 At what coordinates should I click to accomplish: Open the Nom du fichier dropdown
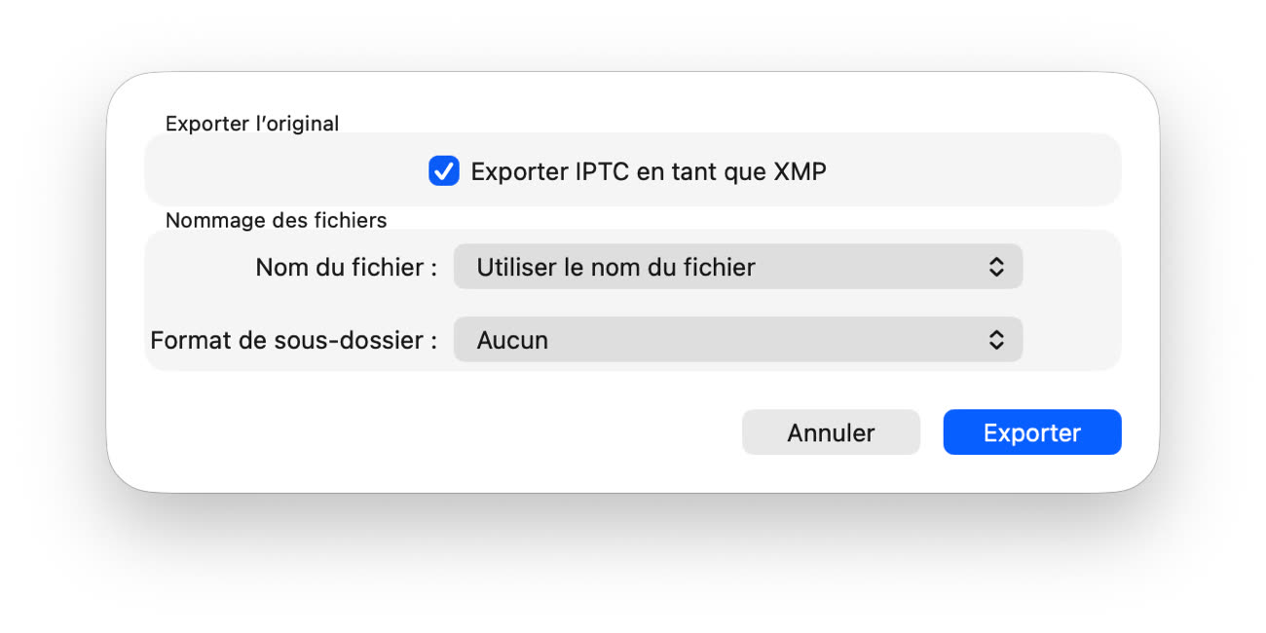737,267
